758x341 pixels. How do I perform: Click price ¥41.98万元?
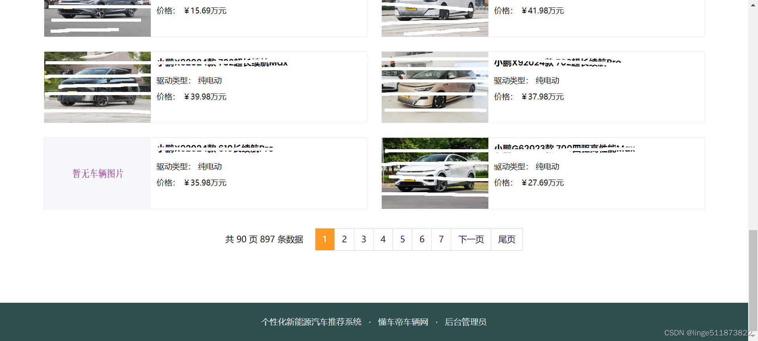click(543, 11)
